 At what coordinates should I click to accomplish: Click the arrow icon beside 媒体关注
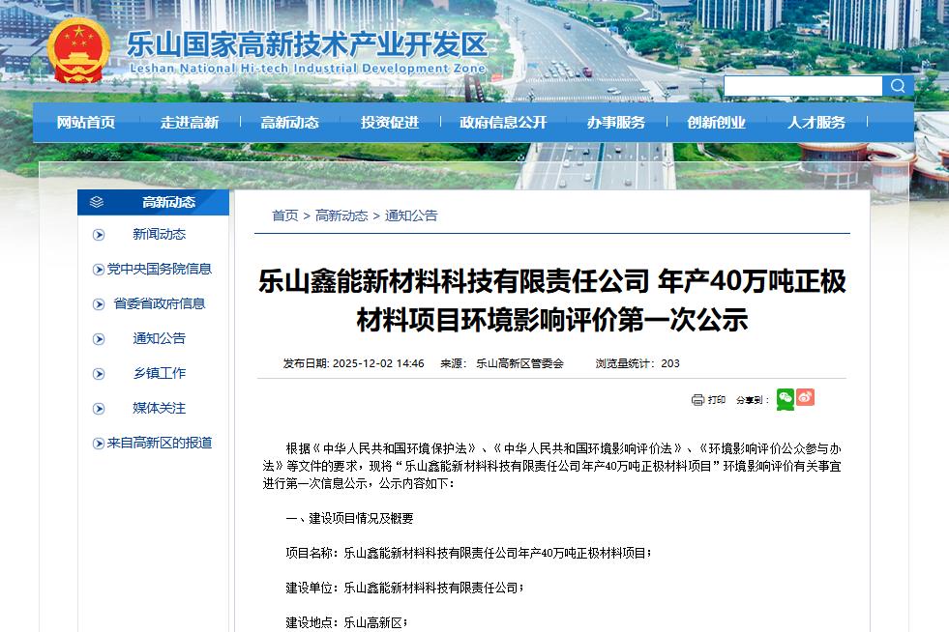101,408
